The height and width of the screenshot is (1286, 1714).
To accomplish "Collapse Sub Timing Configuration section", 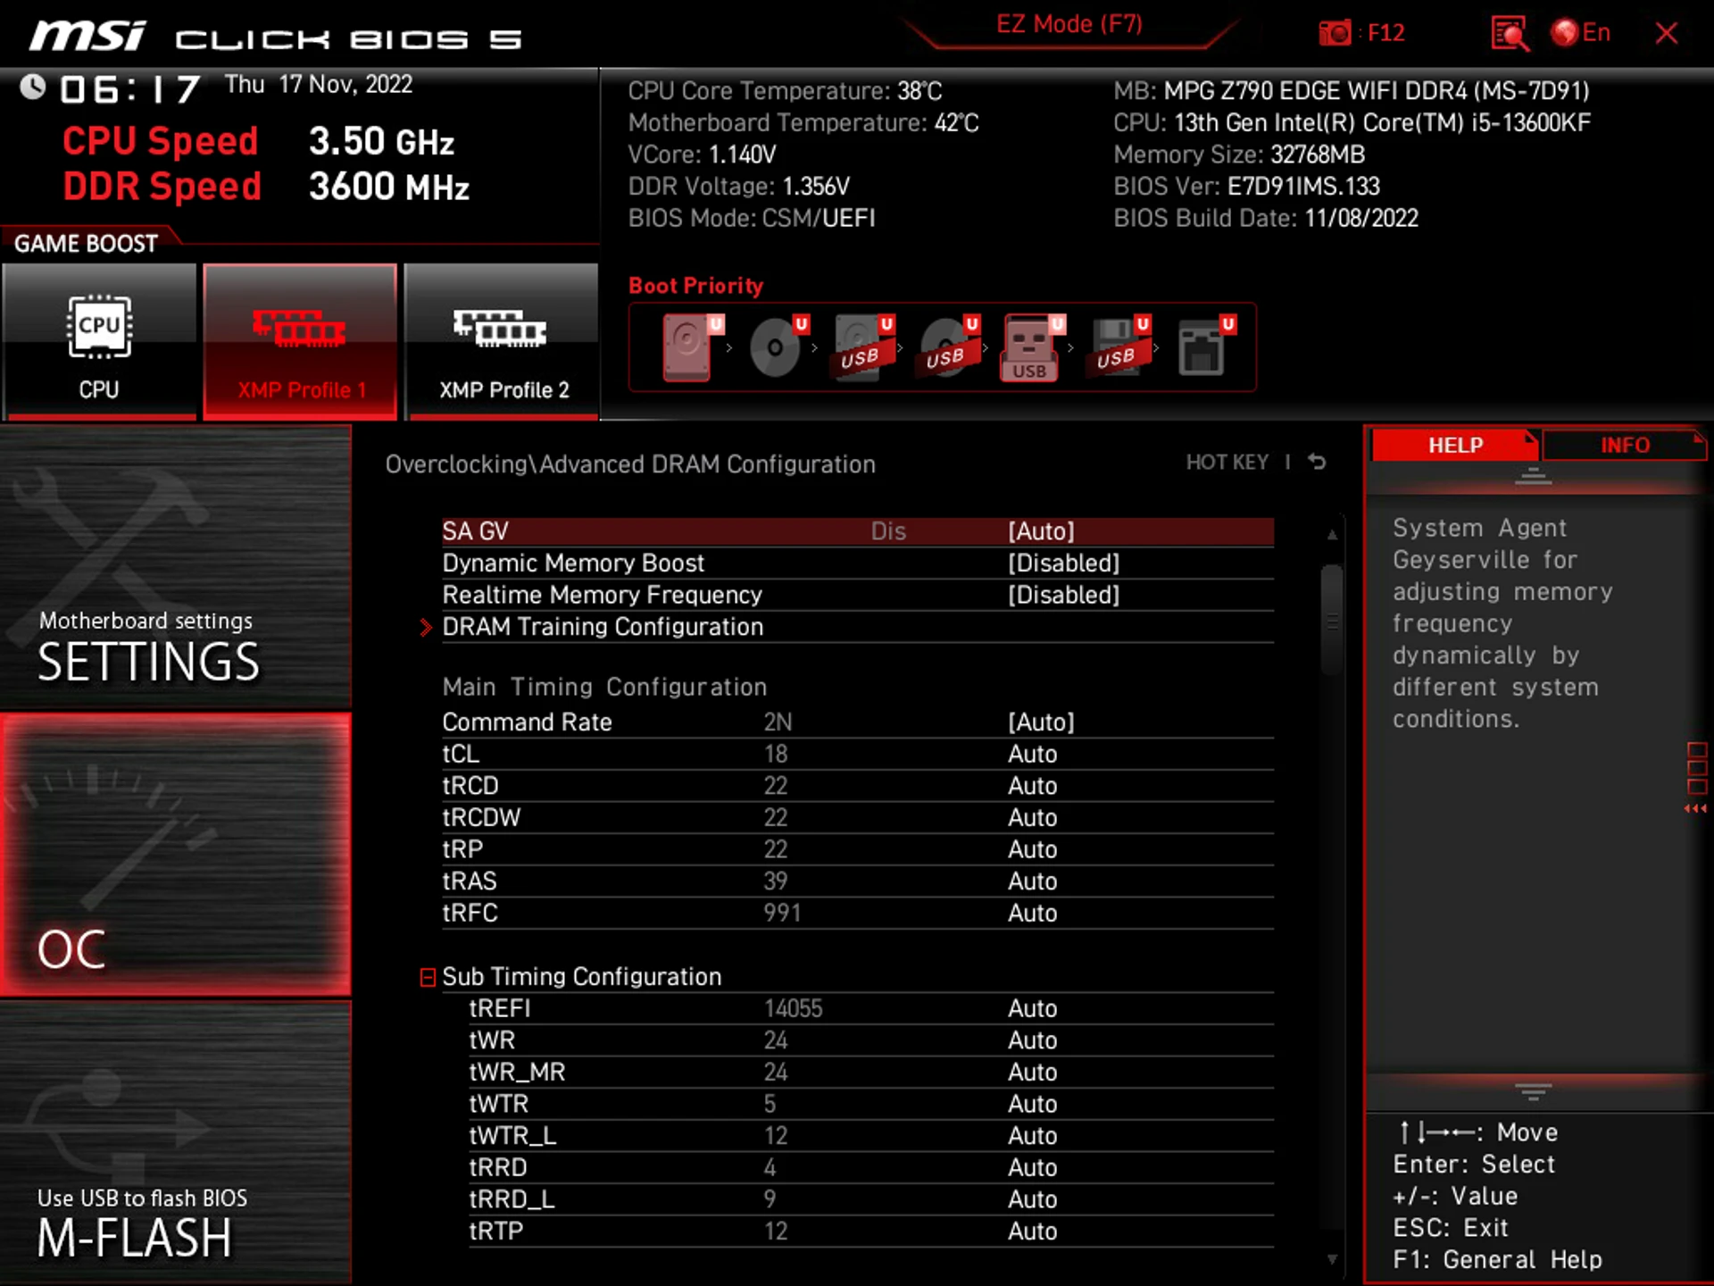I will 428,977.
